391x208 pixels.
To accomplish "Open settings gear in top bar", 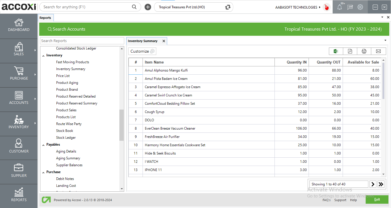I will tap(360, 7).
